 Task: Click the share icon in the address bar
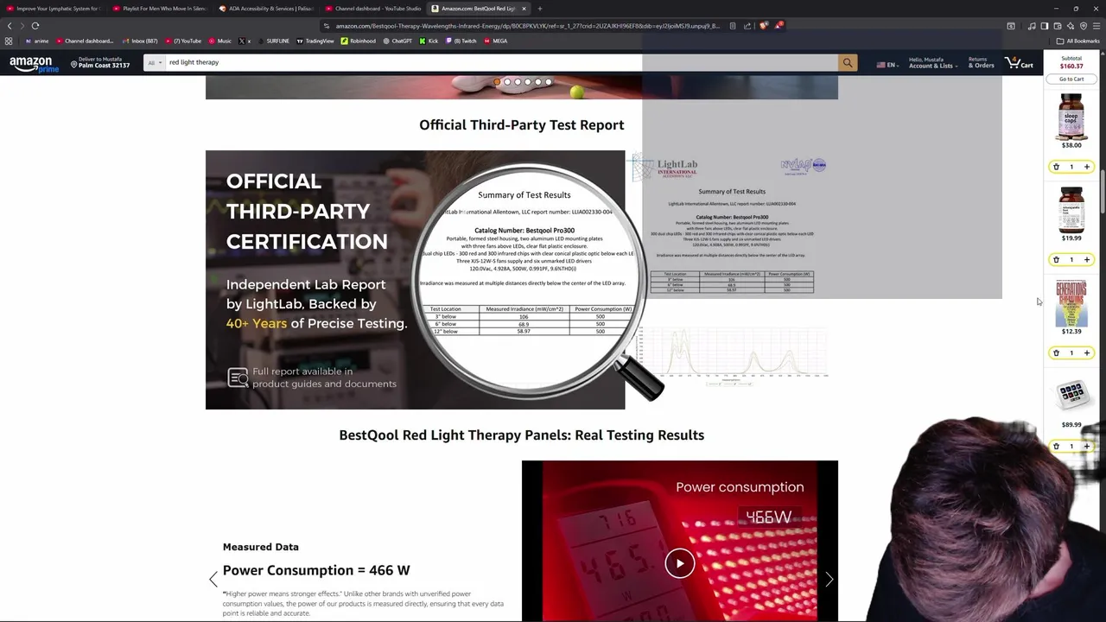pyautogui.click(x=748, y=26)
